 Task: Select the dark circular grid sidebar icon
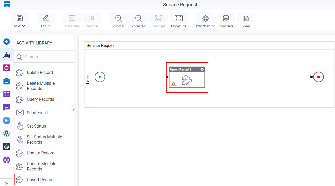click(x=7, y=147)
